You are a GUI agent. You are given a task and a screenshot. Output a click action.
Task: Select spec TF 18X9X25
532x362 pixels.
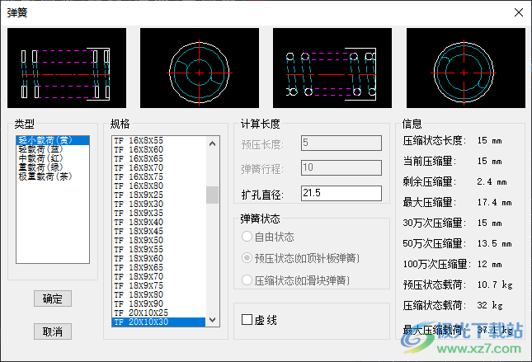[x=159, y=195]
